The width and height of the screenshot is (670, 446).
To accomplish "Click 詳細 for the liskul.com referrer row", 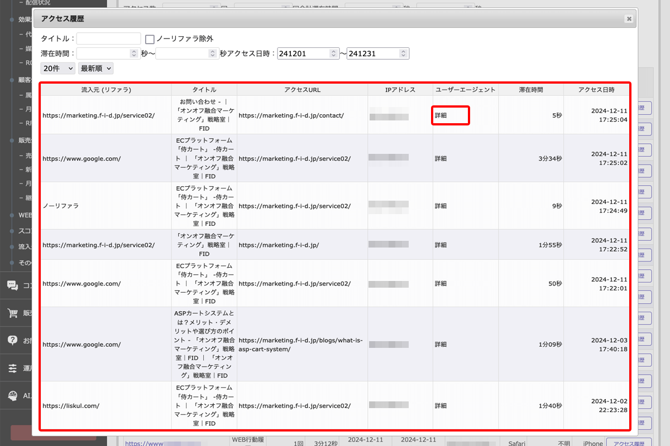I will 441,405.
